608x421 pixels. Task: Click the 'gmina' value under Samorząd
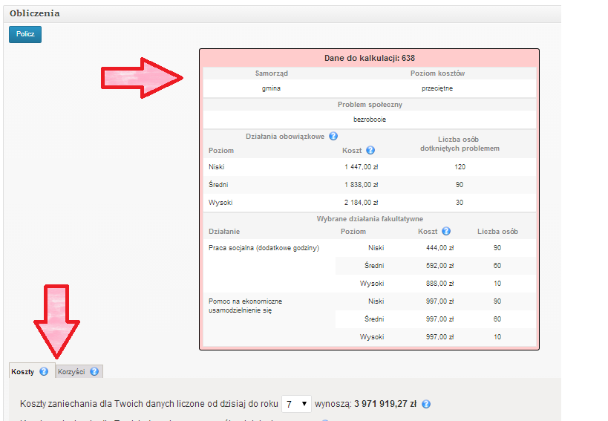(x=271, y=88)
